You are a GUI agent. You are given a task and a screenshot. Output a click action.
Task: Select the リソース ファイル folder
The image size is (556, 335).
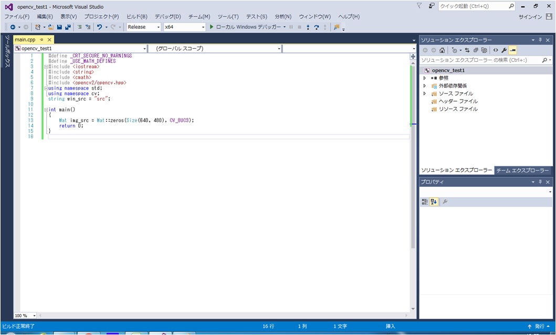[458, 109]
